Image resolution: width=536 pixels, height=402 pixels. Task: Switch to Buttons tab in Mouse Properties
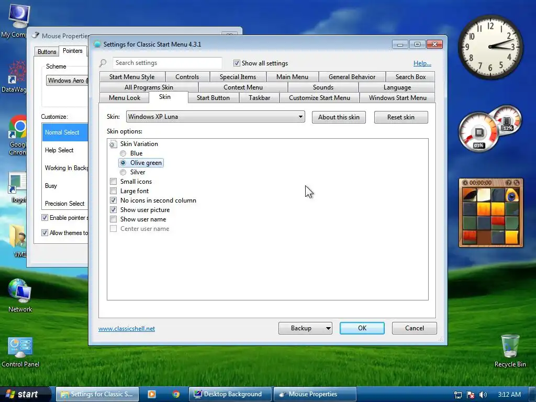[47, 52]
